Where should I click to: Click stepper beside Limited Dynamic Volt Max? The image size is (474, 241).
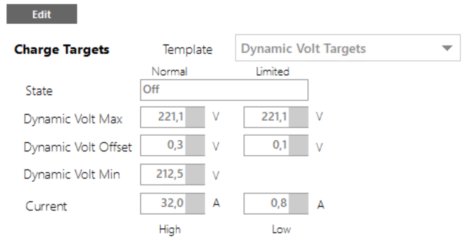pyautogui.click(x=298, y=116)
